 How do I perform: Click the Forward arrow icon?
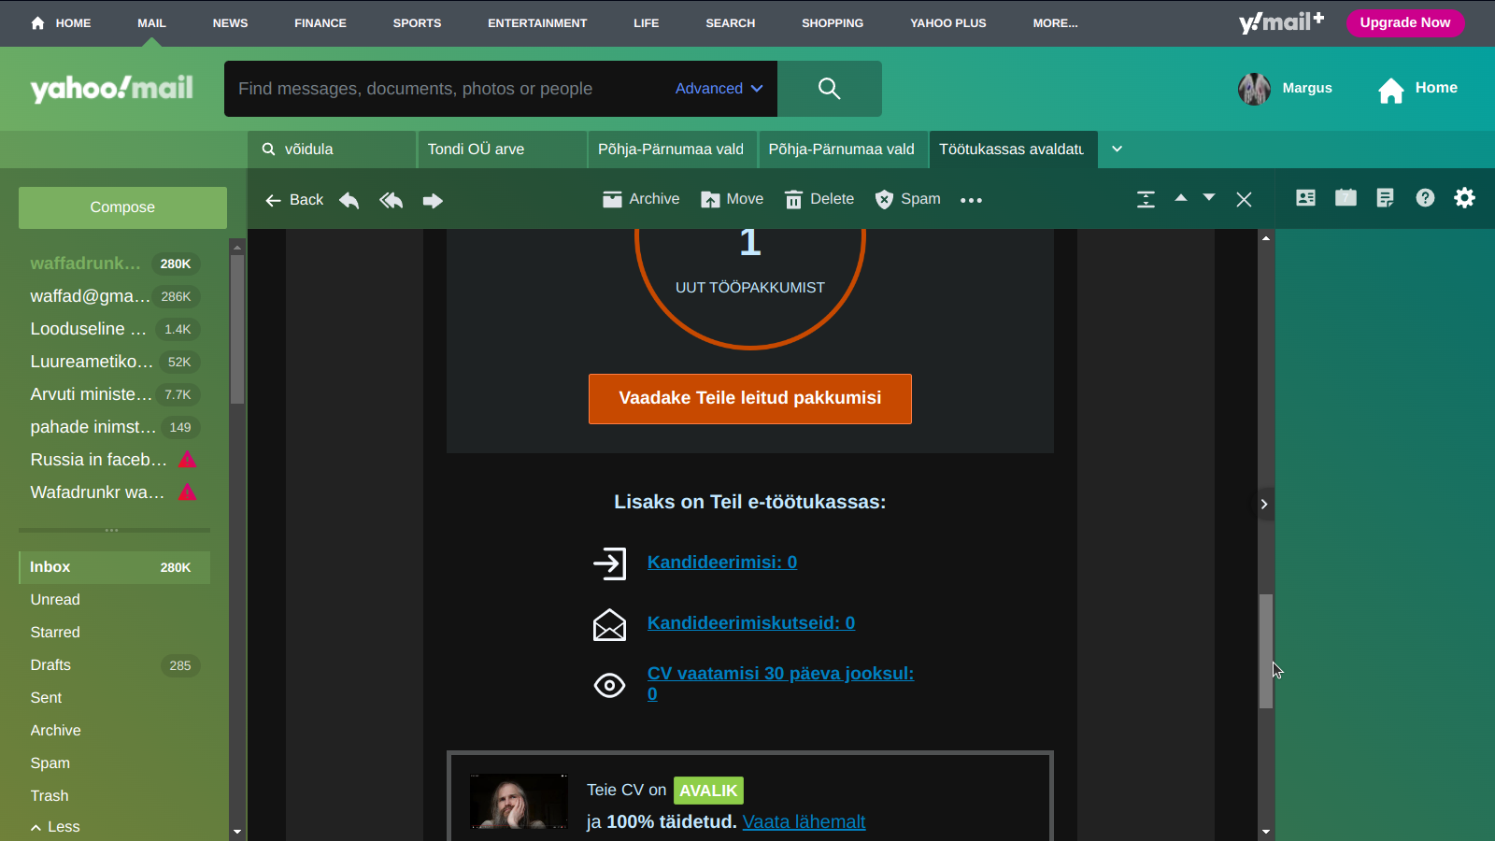coord(433,200)
